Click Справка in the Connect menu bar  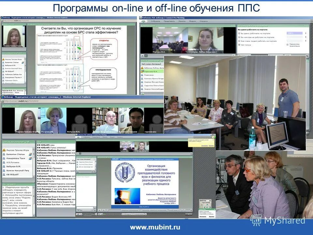tap(204, 21)
